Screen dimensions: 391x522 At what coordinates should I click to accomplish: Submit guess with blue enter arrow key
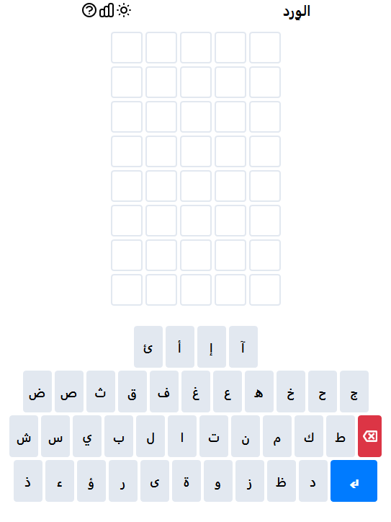[354, 481]
